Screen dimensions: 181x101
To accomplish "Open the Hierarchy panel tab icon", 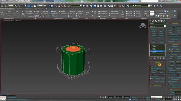I will (156, 21).
